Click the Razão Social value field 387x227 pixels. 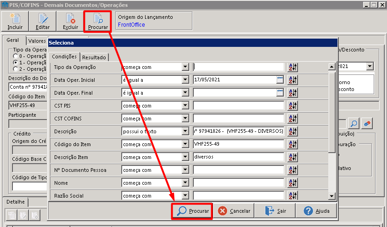[239, 195]
